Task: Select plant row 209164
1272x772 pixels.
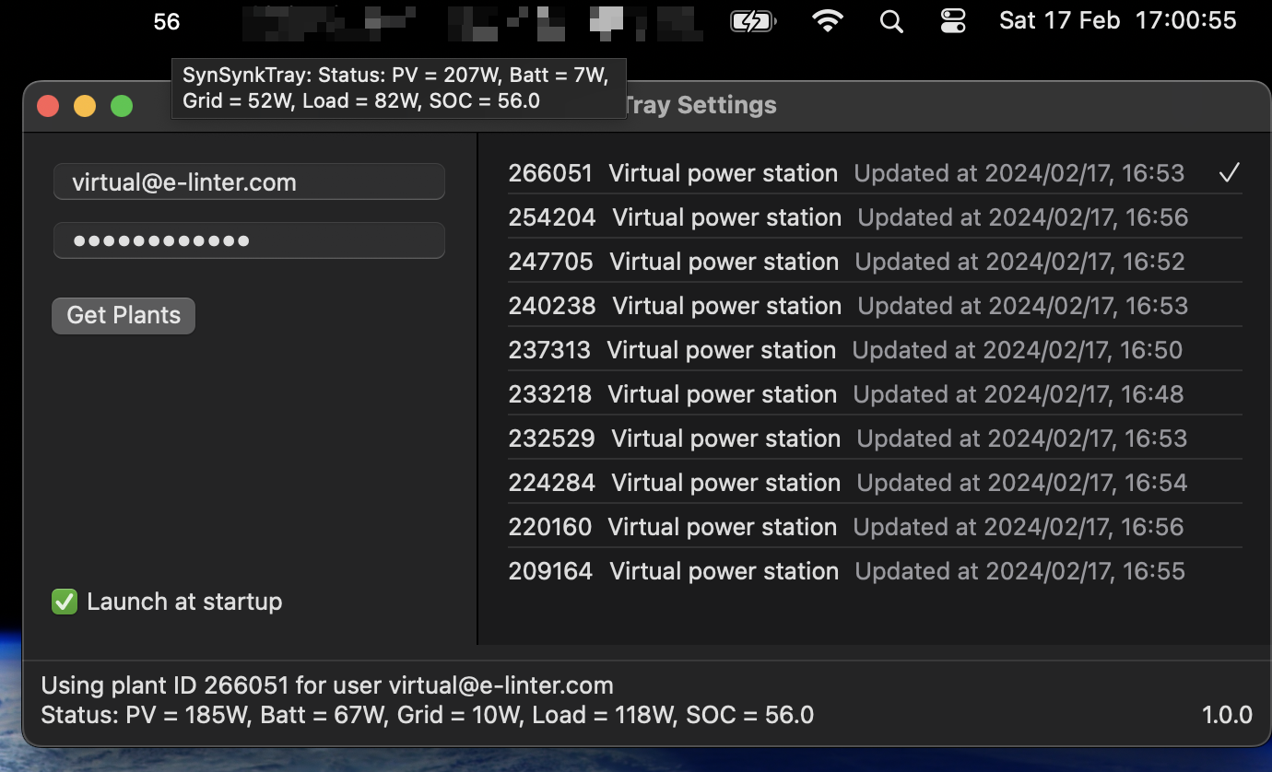Action: (875, 571)
